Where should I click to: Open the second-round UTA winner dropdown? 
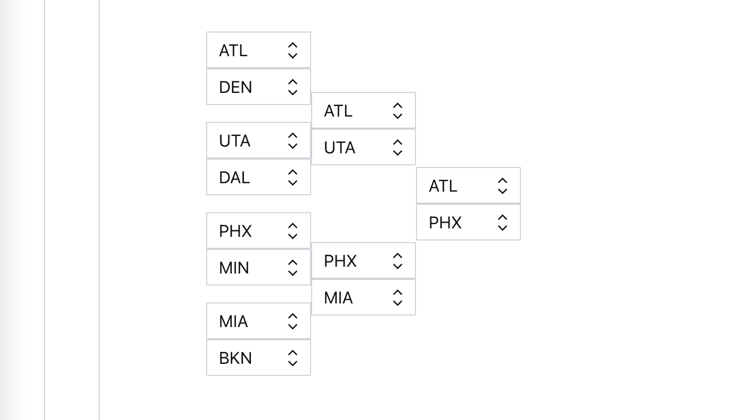coord(363,148)
